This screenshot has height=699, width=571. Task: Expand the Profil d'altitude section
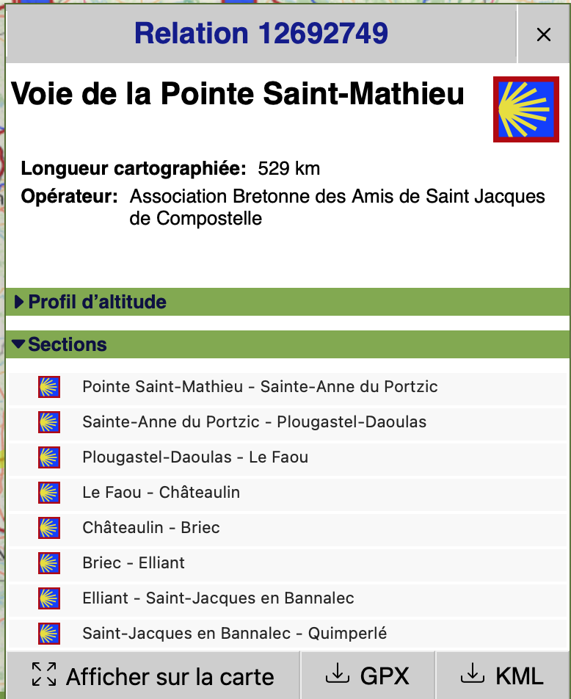click(91, 302)
